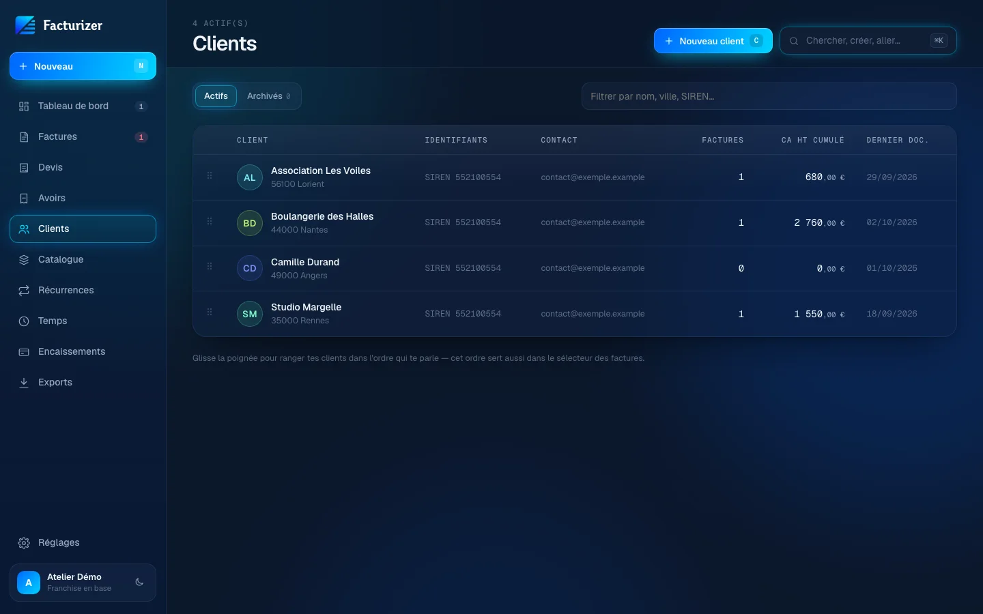The height and width of the screenshot is (614, 983).
Task: Open Temps clock icon
Action: point(24,321)
